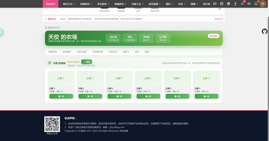Click the sprout farm icon in navbar
The width and height of the screenshot is (269, 141).
pyautogui.click(x=235, y=4)
